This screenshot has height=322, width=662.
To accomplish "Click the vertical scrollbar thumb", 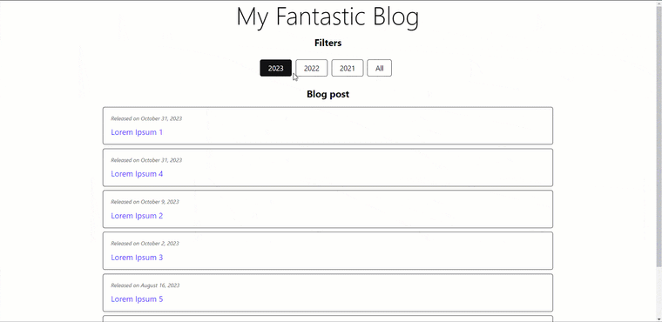I will (x=659, y=138).
